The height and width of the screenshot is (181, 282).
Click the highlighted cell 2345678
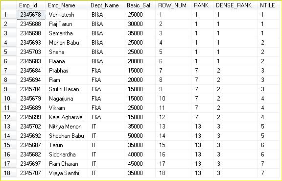pyautogui.click(x=31, y=15)
